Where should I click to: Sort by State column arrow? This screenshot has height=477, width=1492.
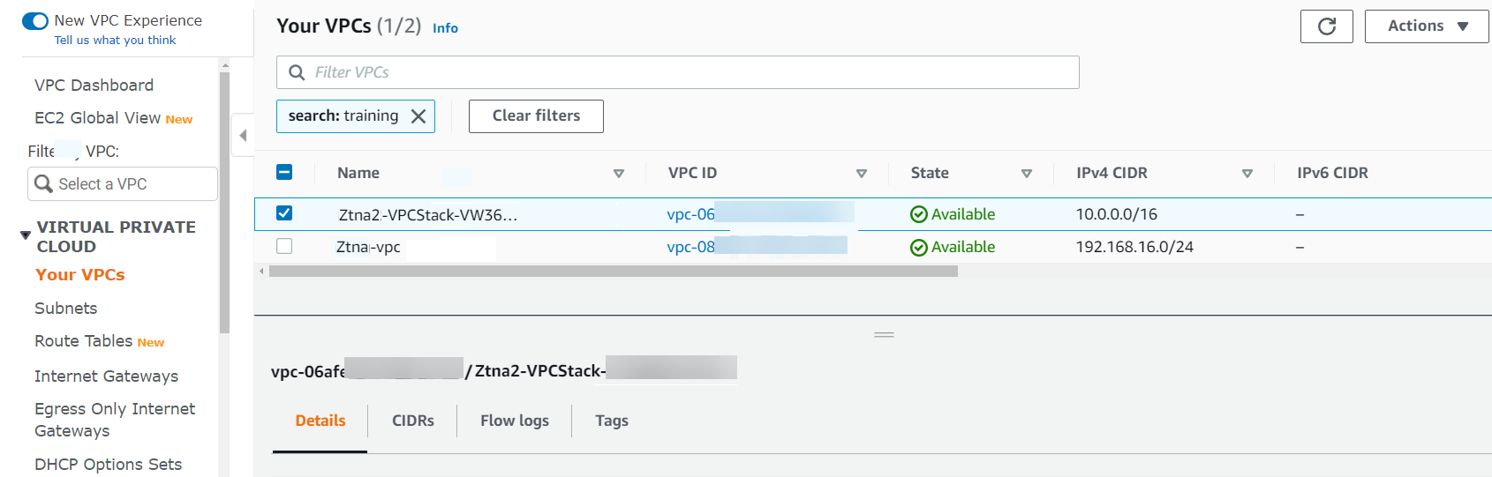pos(1027,174)
